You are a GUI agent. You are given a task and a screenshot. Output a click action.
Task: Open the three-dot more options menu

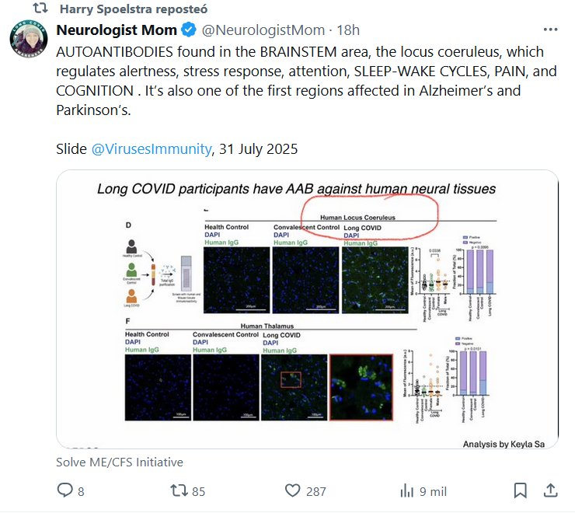click(x=550, y=30)
